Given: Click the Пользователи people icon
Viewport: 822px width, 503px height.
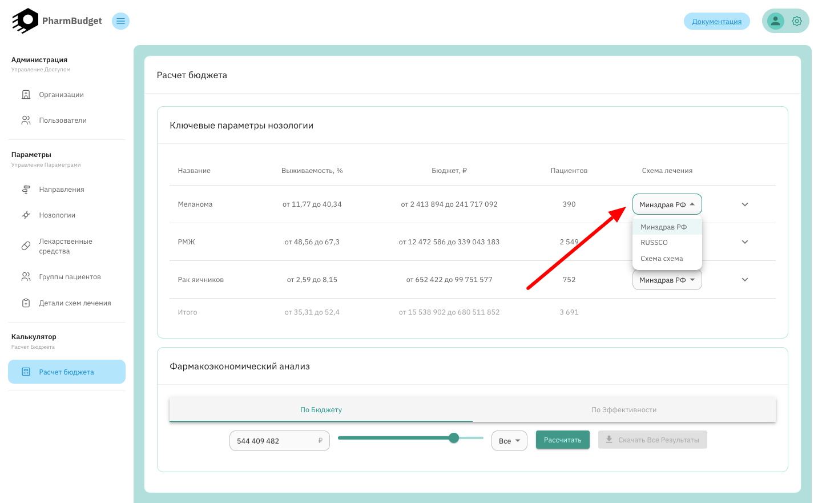Looking at the screenshot, I should click(26, 120).
